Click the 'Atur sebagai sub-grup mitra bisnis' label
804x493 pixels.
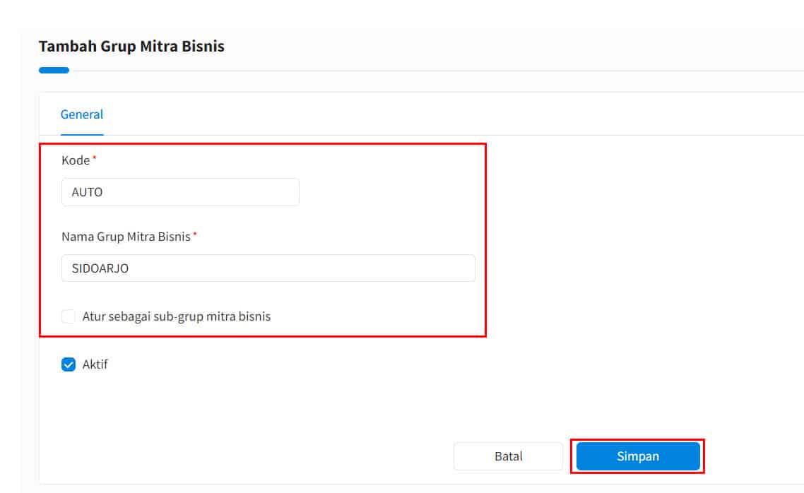coord(177,316)
